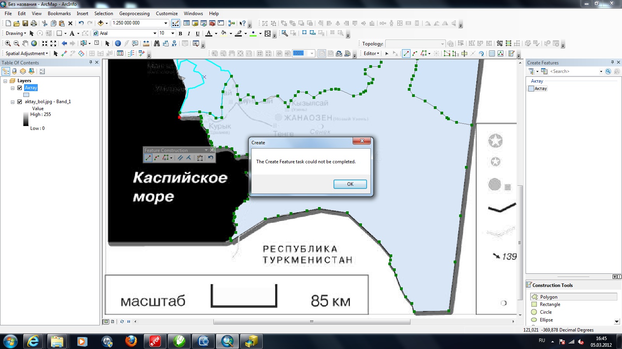Image resolution: width=622 pixels, height=349 pixels.
Task: Select the Rectangle construction tool
Action: click(550, 304)
